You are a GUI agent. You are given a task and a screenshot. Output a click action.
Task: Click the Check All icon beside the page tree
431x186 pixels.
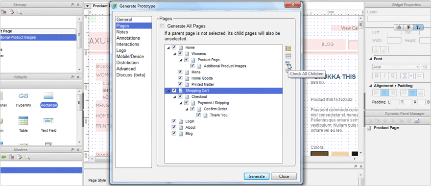pos(288,48)
